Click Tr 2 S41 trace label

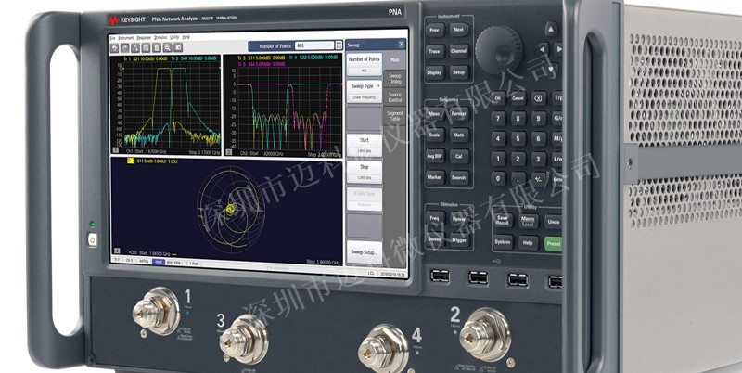(x=193, y=58)
